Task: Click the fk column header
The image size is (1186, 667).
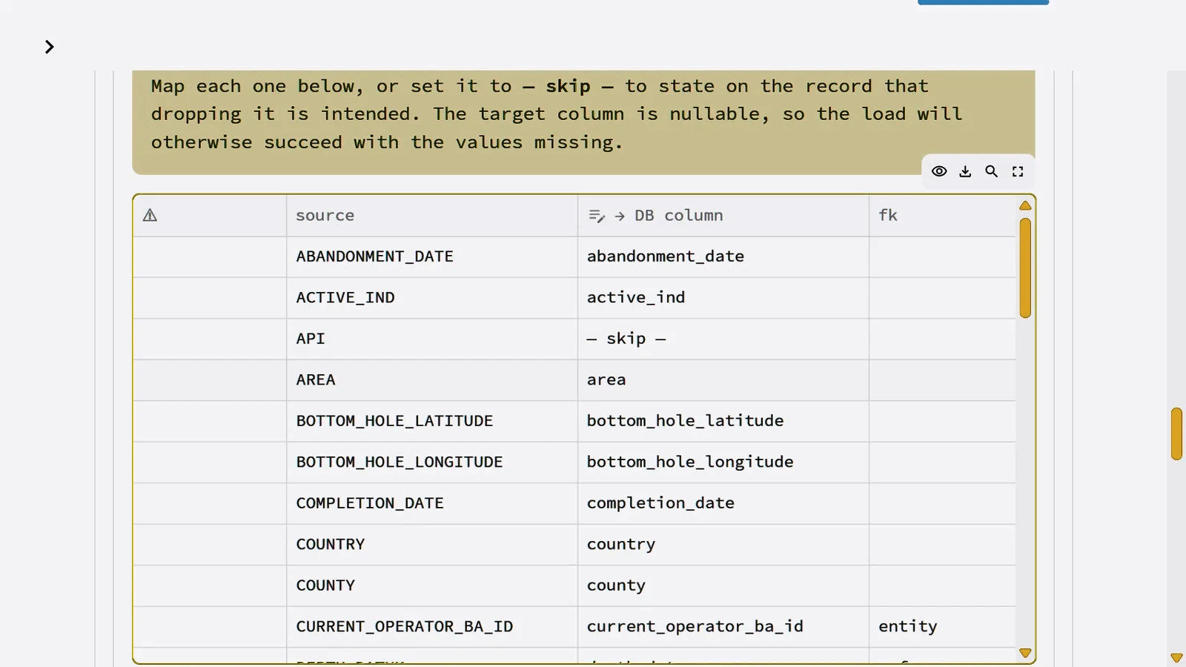Action: pos(942,216)
